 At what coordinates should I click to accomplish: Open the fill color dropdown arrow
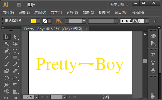[38, 21]
